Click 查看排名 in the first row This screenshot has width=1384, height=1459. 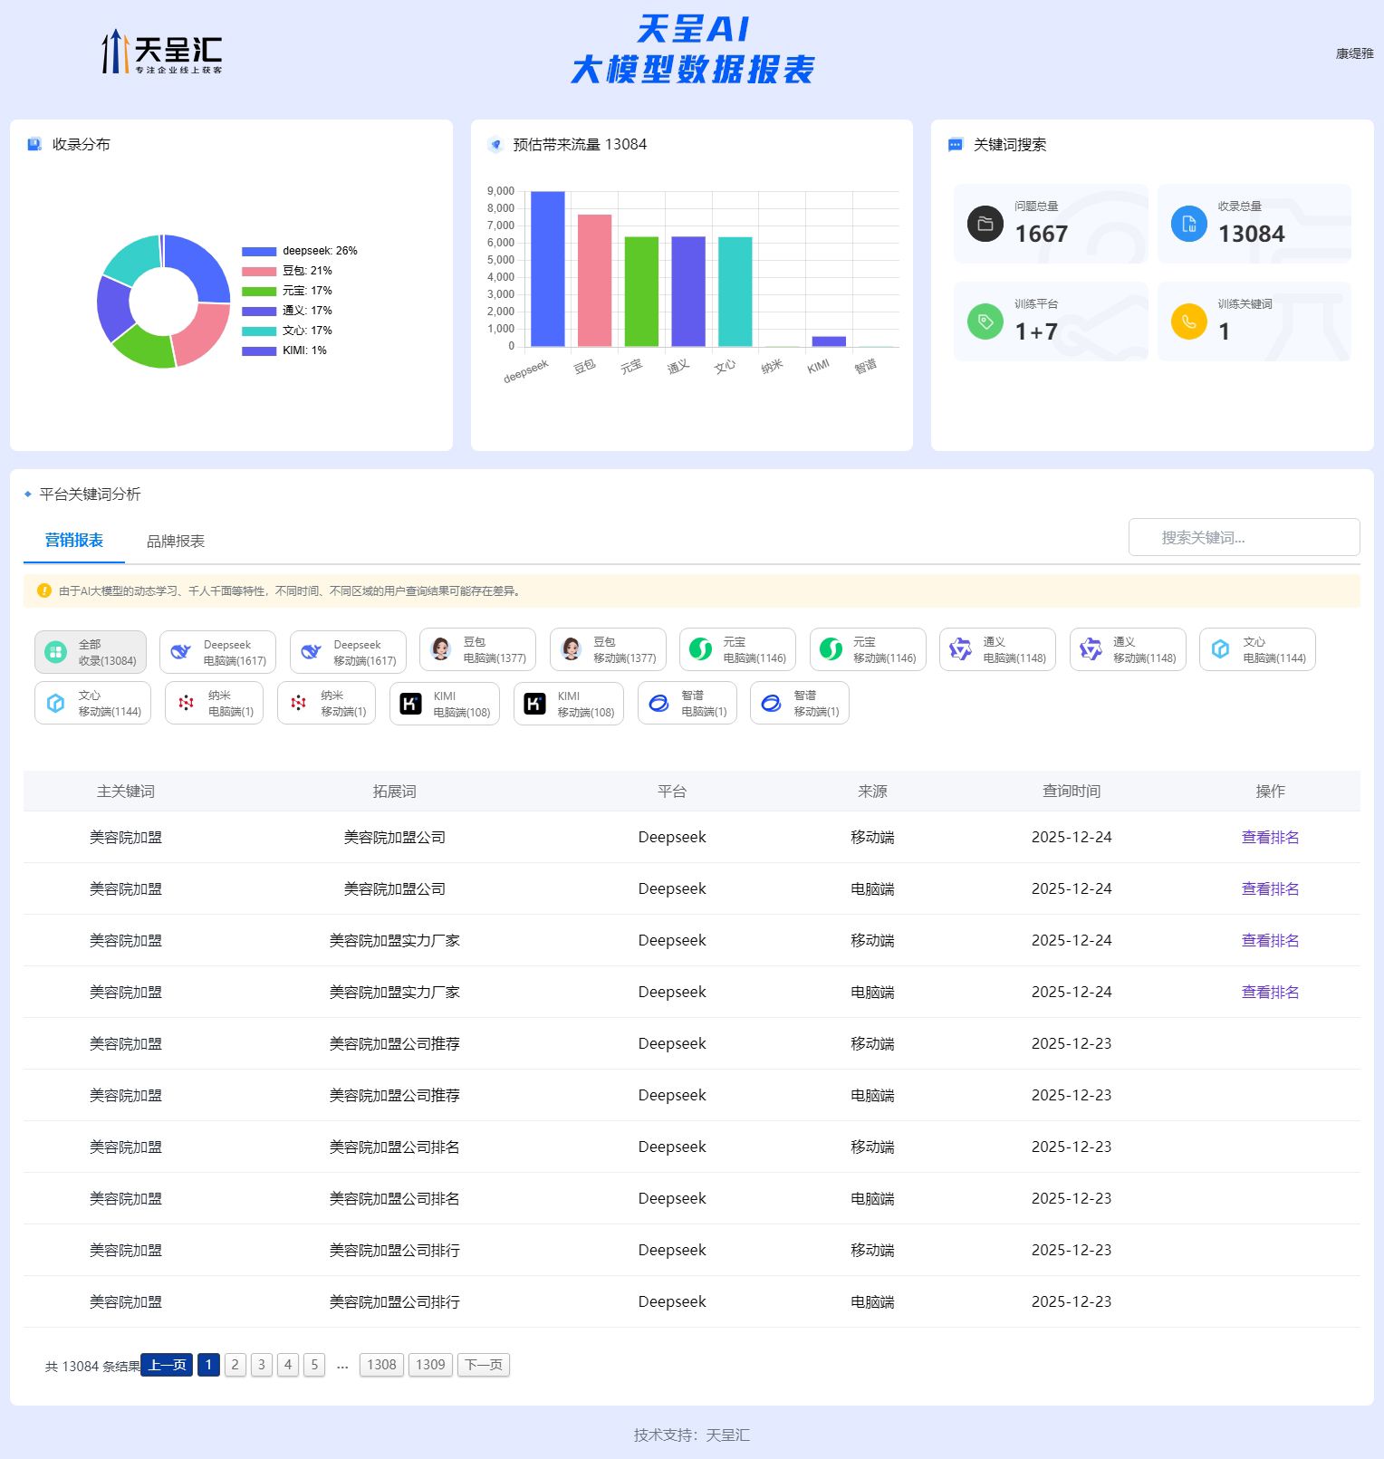click(x=1270, y=837)
